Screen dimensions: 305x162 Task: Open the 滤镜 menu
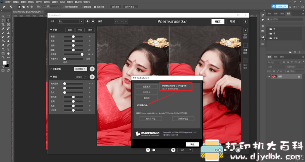coord(55,2)
